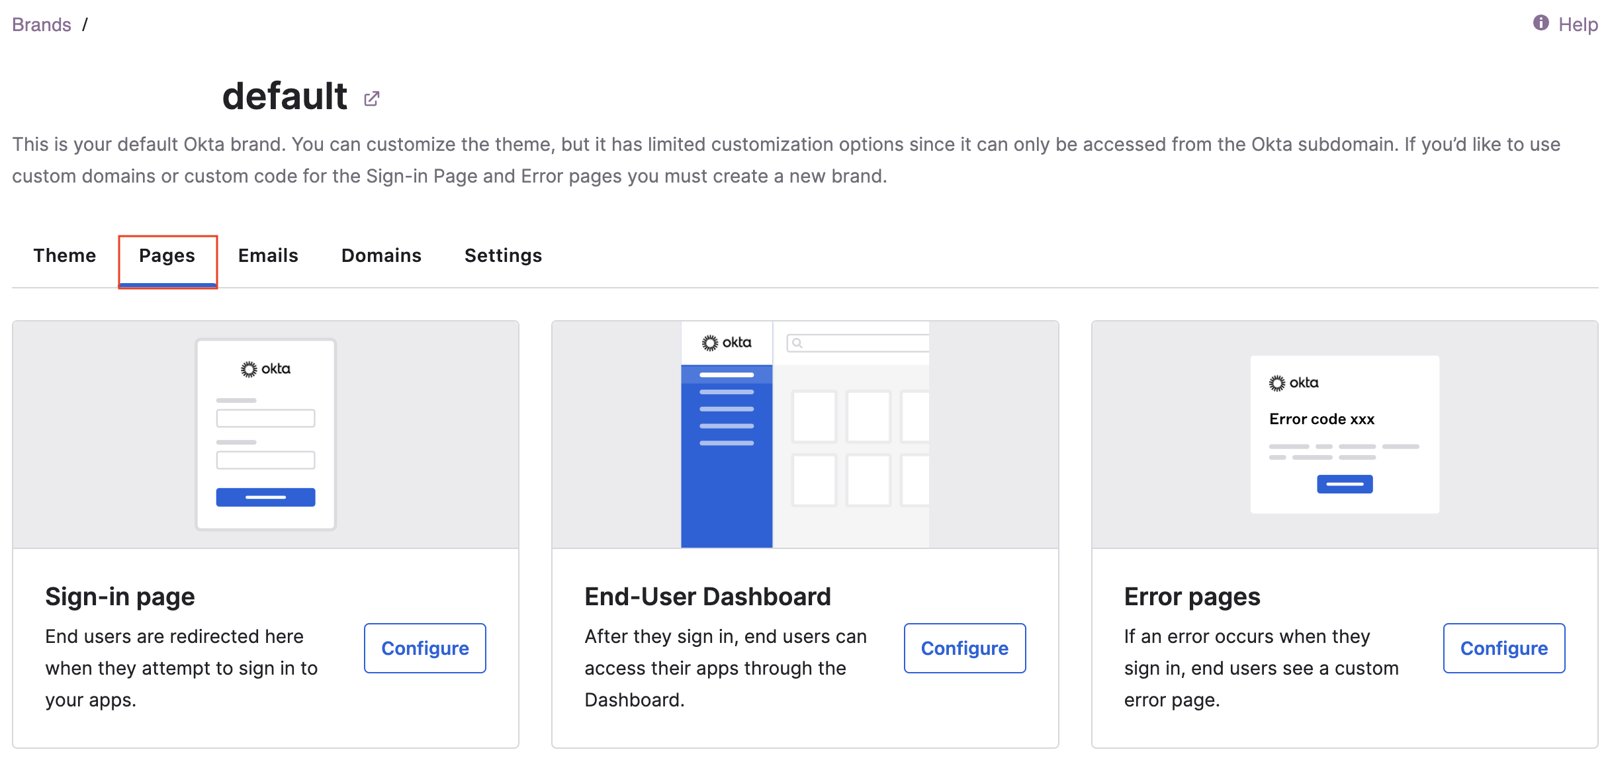The height and width of the screenshot is (762, 1608).
Task: Click the Okta logo in Sign-in preview
Action: pos(265,369)
